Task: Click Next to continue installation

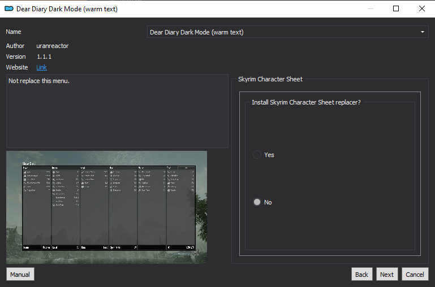Action: tap(387, 274)
